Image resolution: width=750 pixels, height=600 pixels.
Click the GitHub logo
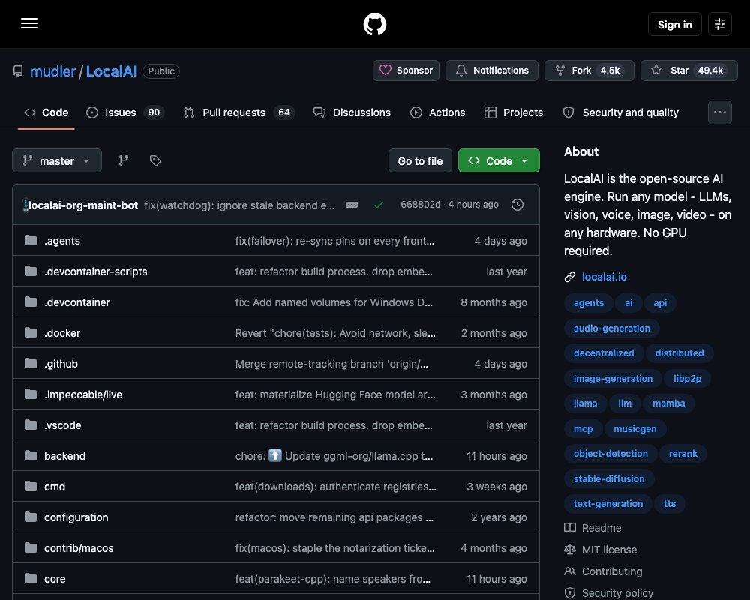coord(374,24)
